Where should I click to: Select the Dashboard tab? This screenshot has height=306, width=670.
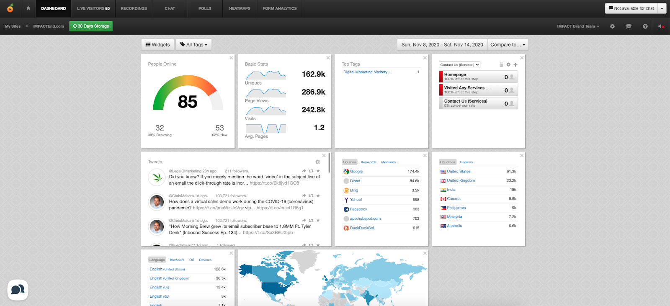coord(54,8)
